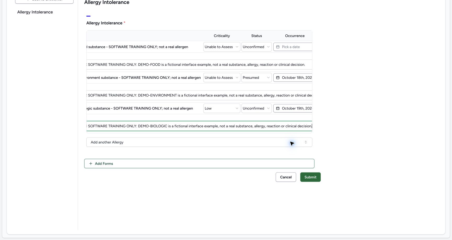This screenshot has width=452, height=240.
Task: Click the up-down chevron icon in Add another Allergy
Action: tap(306, 142)
